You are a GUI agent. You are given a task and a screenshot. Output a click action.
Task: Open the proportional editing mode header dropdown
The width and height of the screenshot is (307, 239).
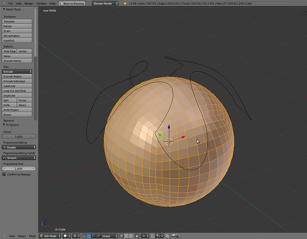pyautogui.click(x=145, y=236)
